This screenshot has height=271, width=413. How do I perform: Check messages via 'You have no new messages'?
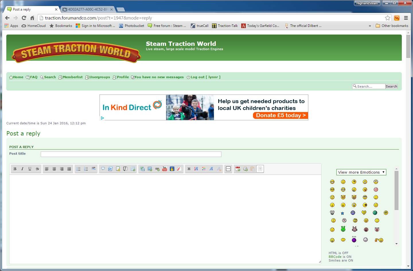click(x=157, y=77)
